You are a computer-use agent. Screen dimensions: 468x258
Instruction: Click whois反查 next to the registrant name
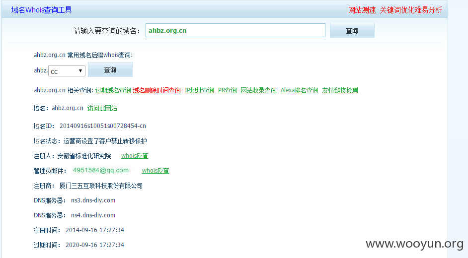coord(135,155)
